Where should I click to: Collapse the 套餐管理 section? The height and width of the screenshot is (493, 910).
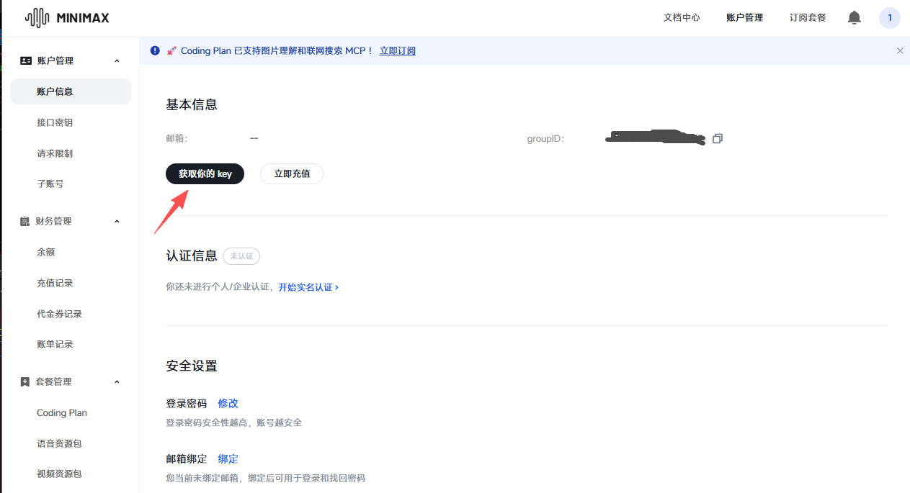117,381
